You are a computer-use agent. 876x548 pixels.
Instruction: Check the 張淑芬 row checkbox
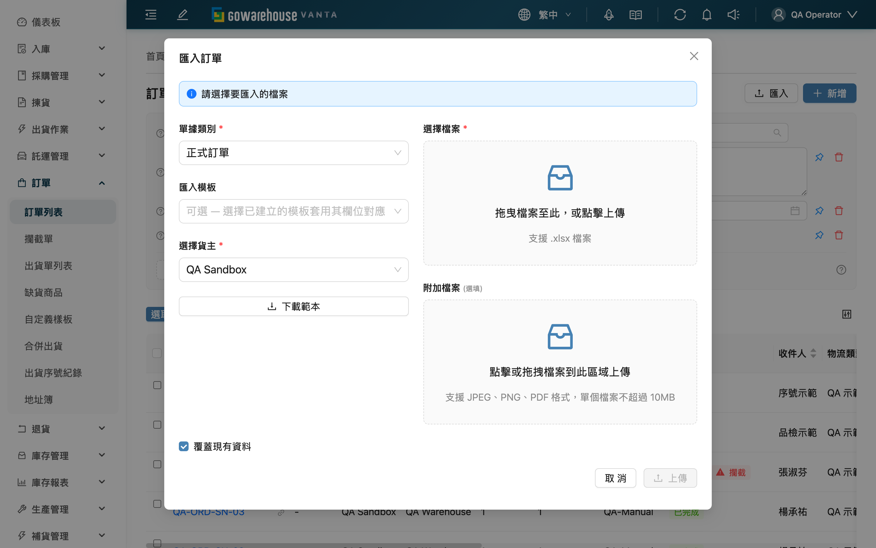coord(157,464)
